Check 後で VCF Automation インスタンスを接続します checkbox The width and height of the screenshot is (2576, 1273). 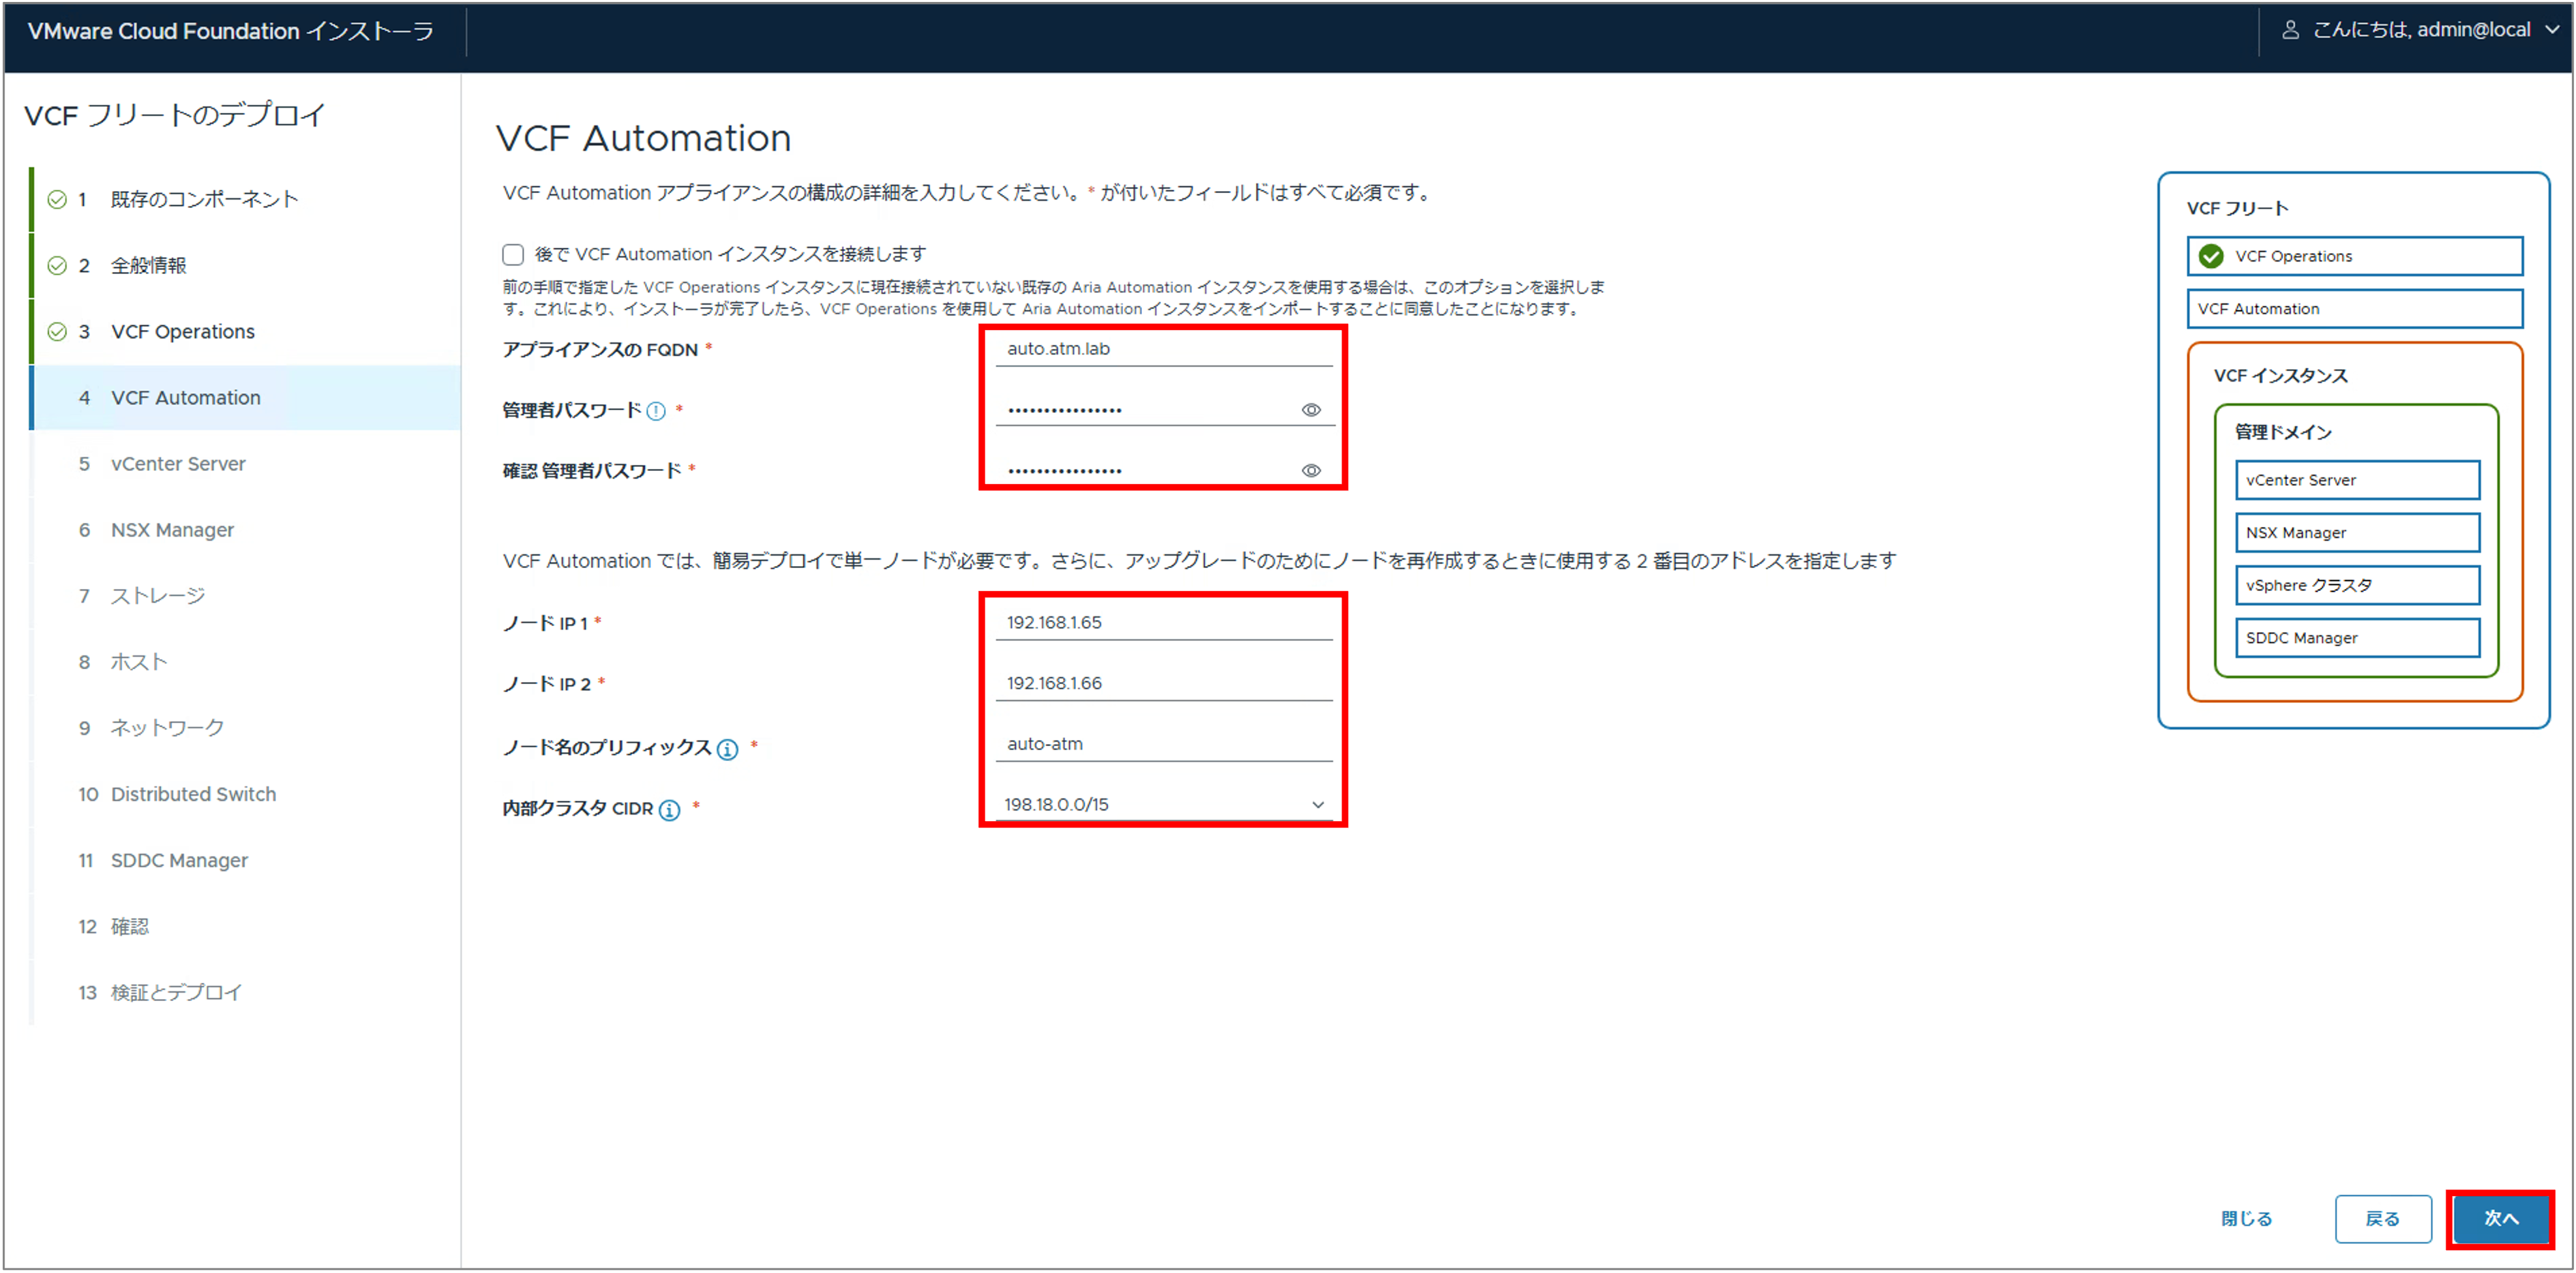(513, 255)
